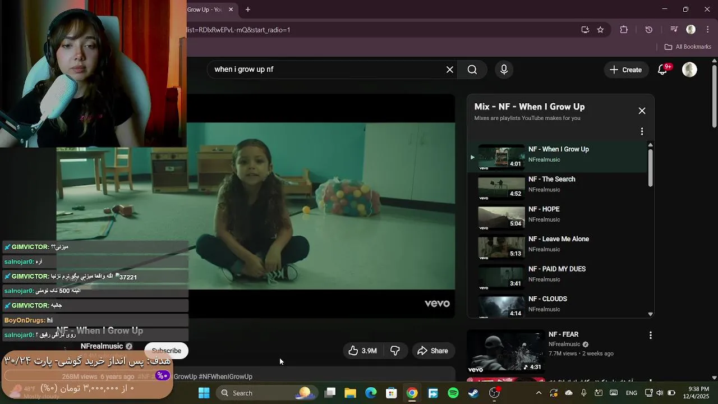Launch Microsoft Edge from taskbar

pos(371,393)
